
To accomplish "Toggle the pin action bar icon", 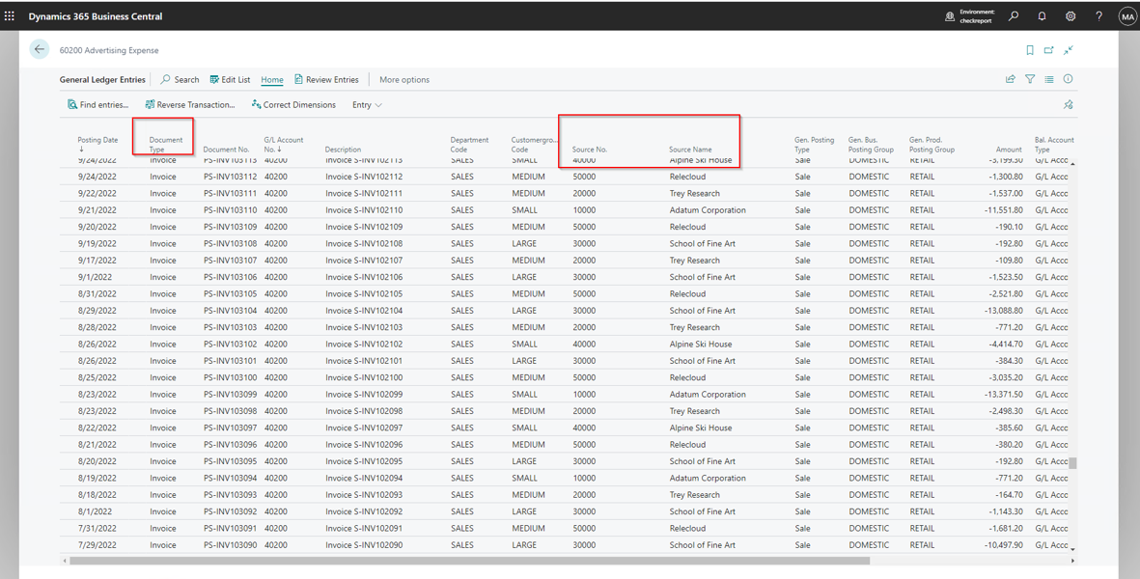I will [x=1069, y=105].
